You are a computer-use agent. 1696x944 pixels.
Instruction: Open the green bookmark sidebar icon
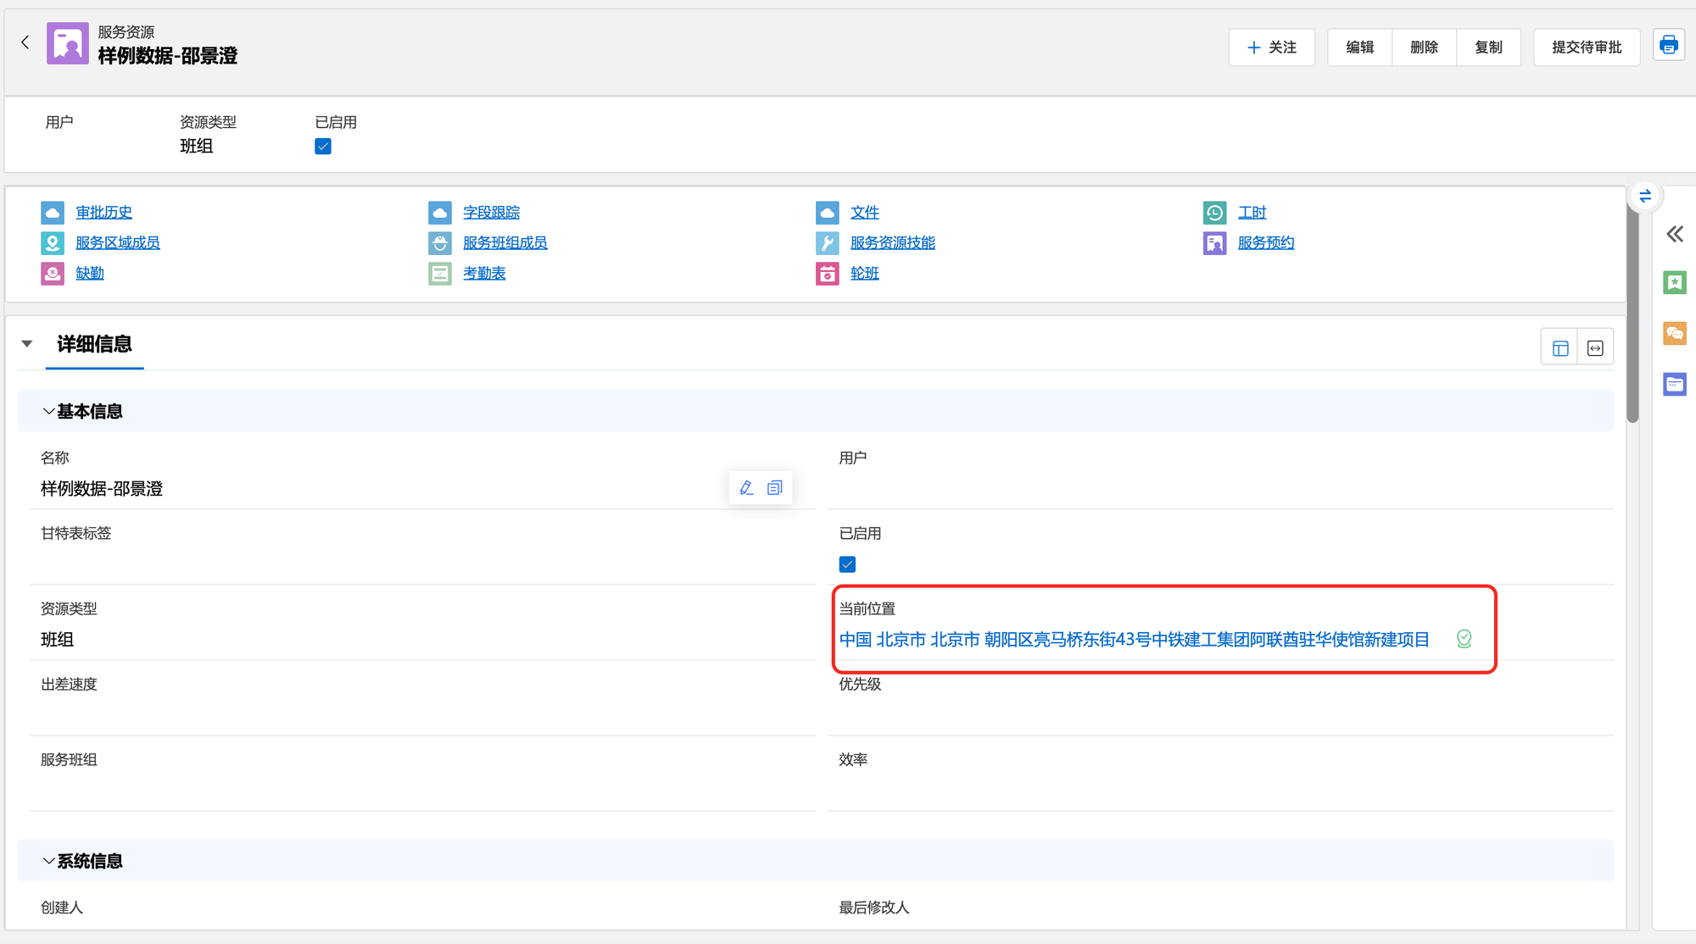click(x=1675, y=282)
